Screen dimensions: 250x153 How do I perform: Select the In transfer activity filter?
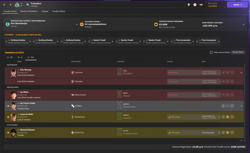point(20,57)
